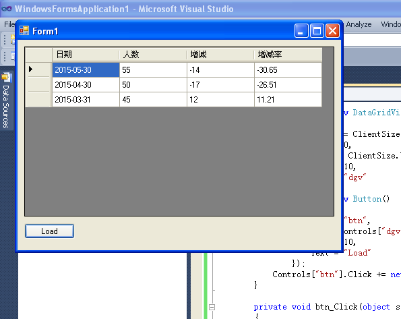Viewport: 401px width, 319px height.
Task: Click the -30.65 rate cell
Action: coord(288,69)
